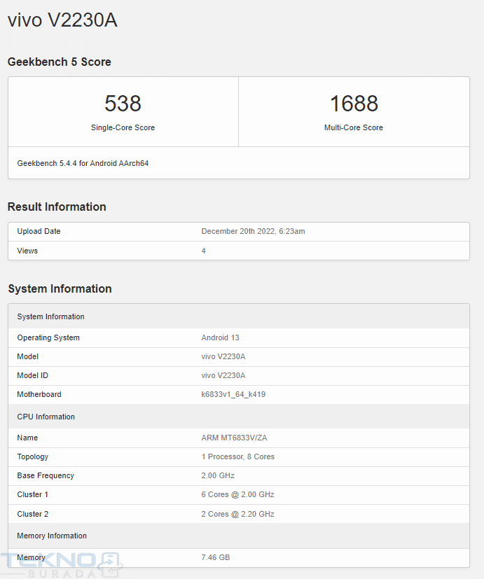
Task: Select the 7.46 GB memory value
Action: click(216, 557)
